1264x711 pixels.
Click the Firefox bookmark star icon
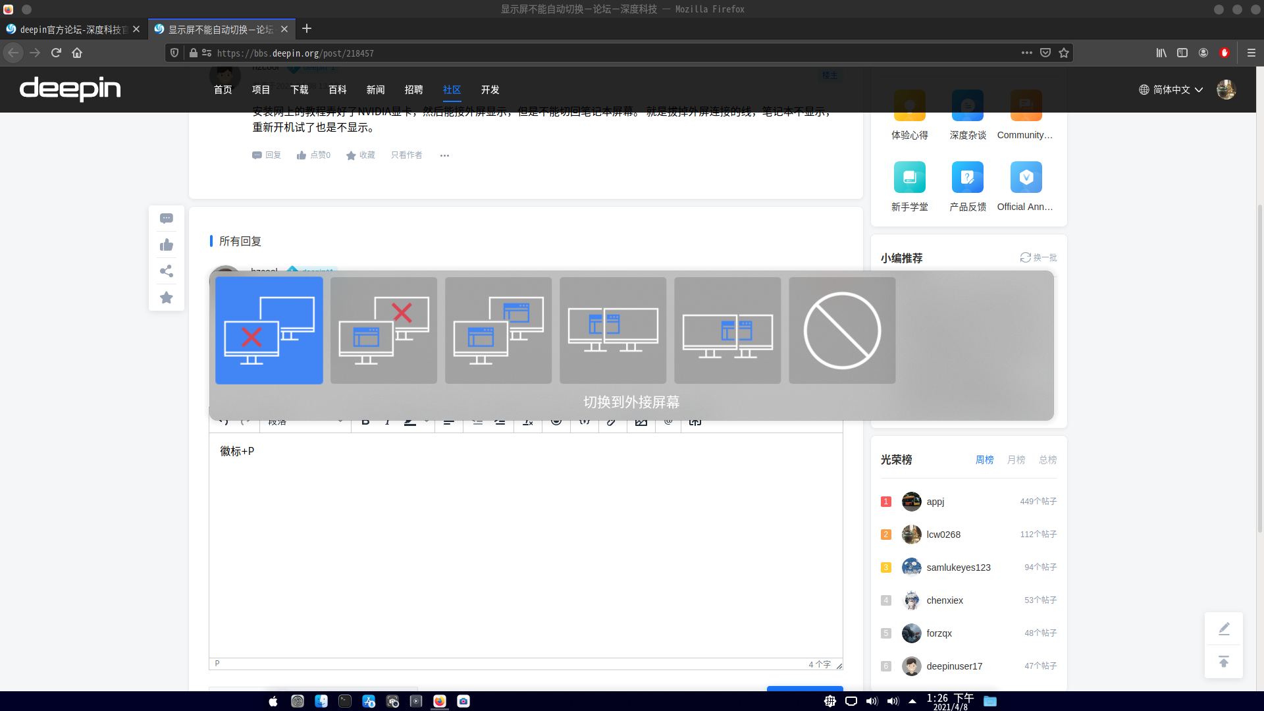(1064, 53)
